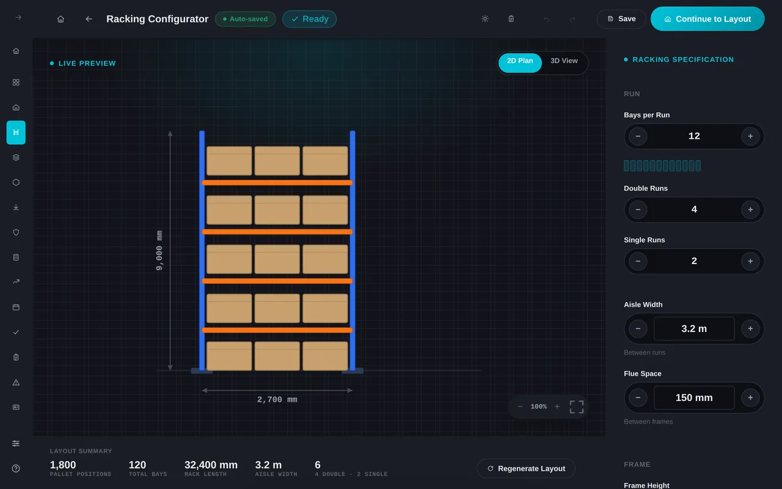Zoom out the preview with minus
Screen dimensions: 782x489
click(521, 406)
